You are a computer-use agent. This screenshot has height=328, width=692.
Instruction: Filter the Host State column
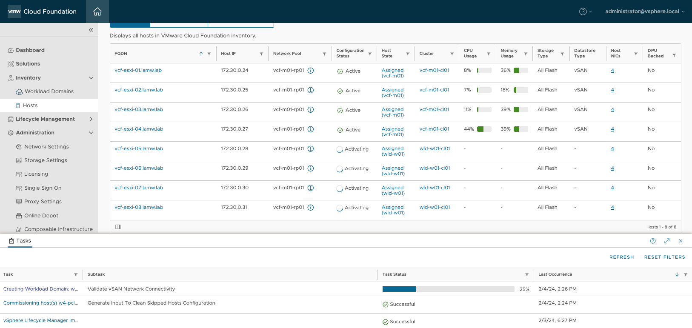[x=408, y=54]
